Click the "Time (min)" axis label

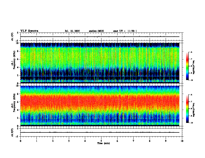[104, 143]
